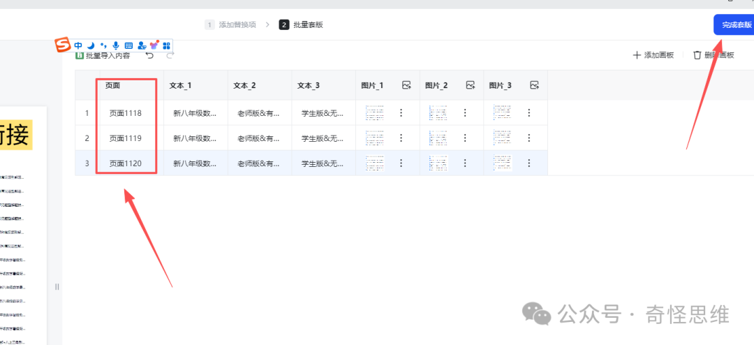Open more options for 图片_1 in row 2
The height and width of the screenshot is (345, 754).
(401, 138)
